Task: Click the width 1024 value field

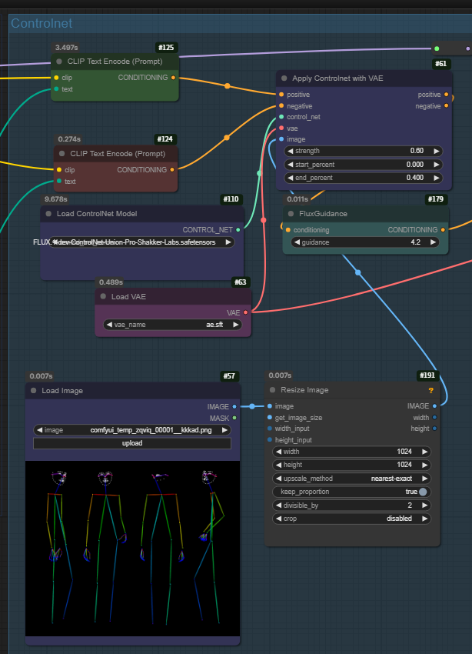Action: (351, 452)
